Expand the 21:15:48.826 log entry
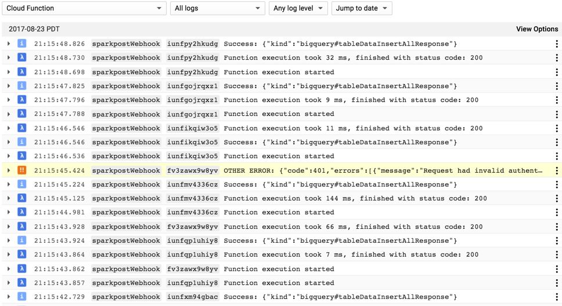Viewport: 562px width, 306px height. [x=9, y=43]
